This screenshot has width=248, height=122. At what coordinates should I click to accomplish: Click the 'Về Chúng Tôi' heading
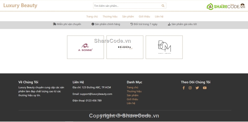coord(28,82)
